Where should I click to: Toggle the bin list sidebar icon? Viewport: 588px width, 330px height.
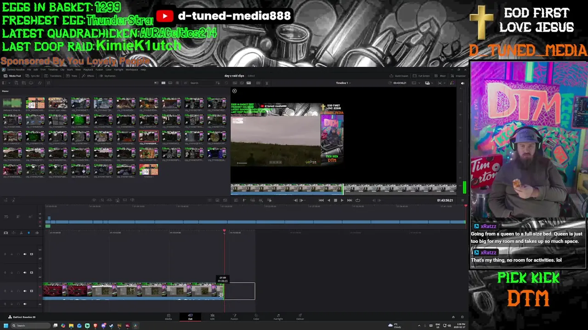click(x=4, y=82)
